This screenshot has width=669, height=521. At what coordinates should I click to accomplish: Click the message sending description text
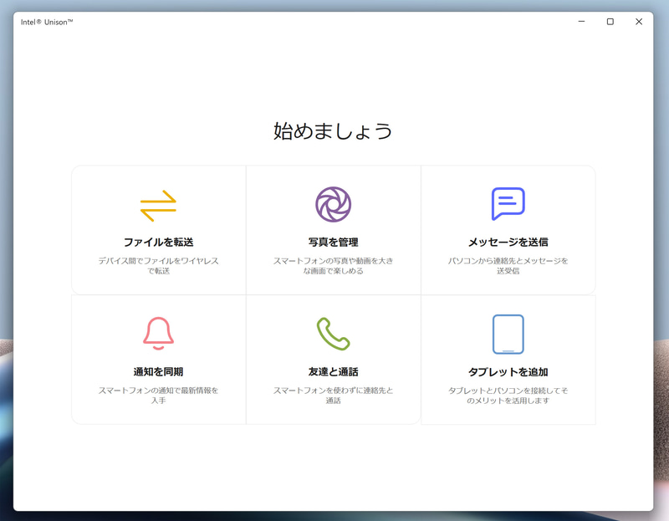[508, 263]
